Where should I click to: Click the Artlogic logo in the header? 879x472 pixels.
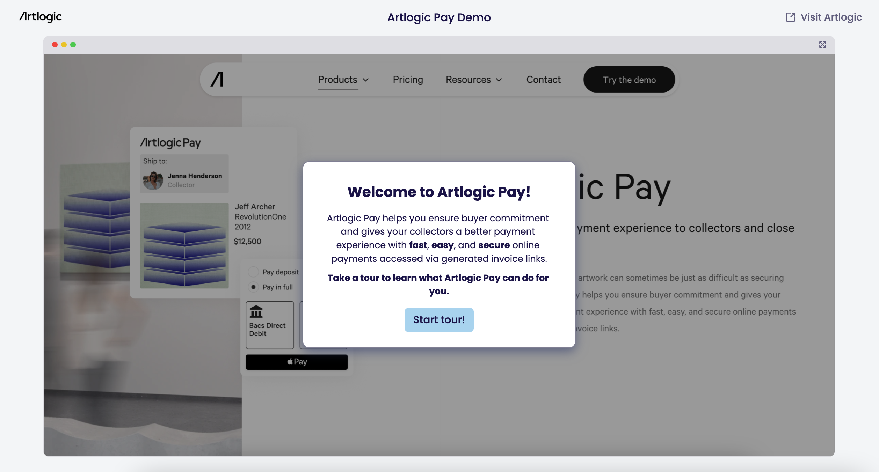[40, 17]
